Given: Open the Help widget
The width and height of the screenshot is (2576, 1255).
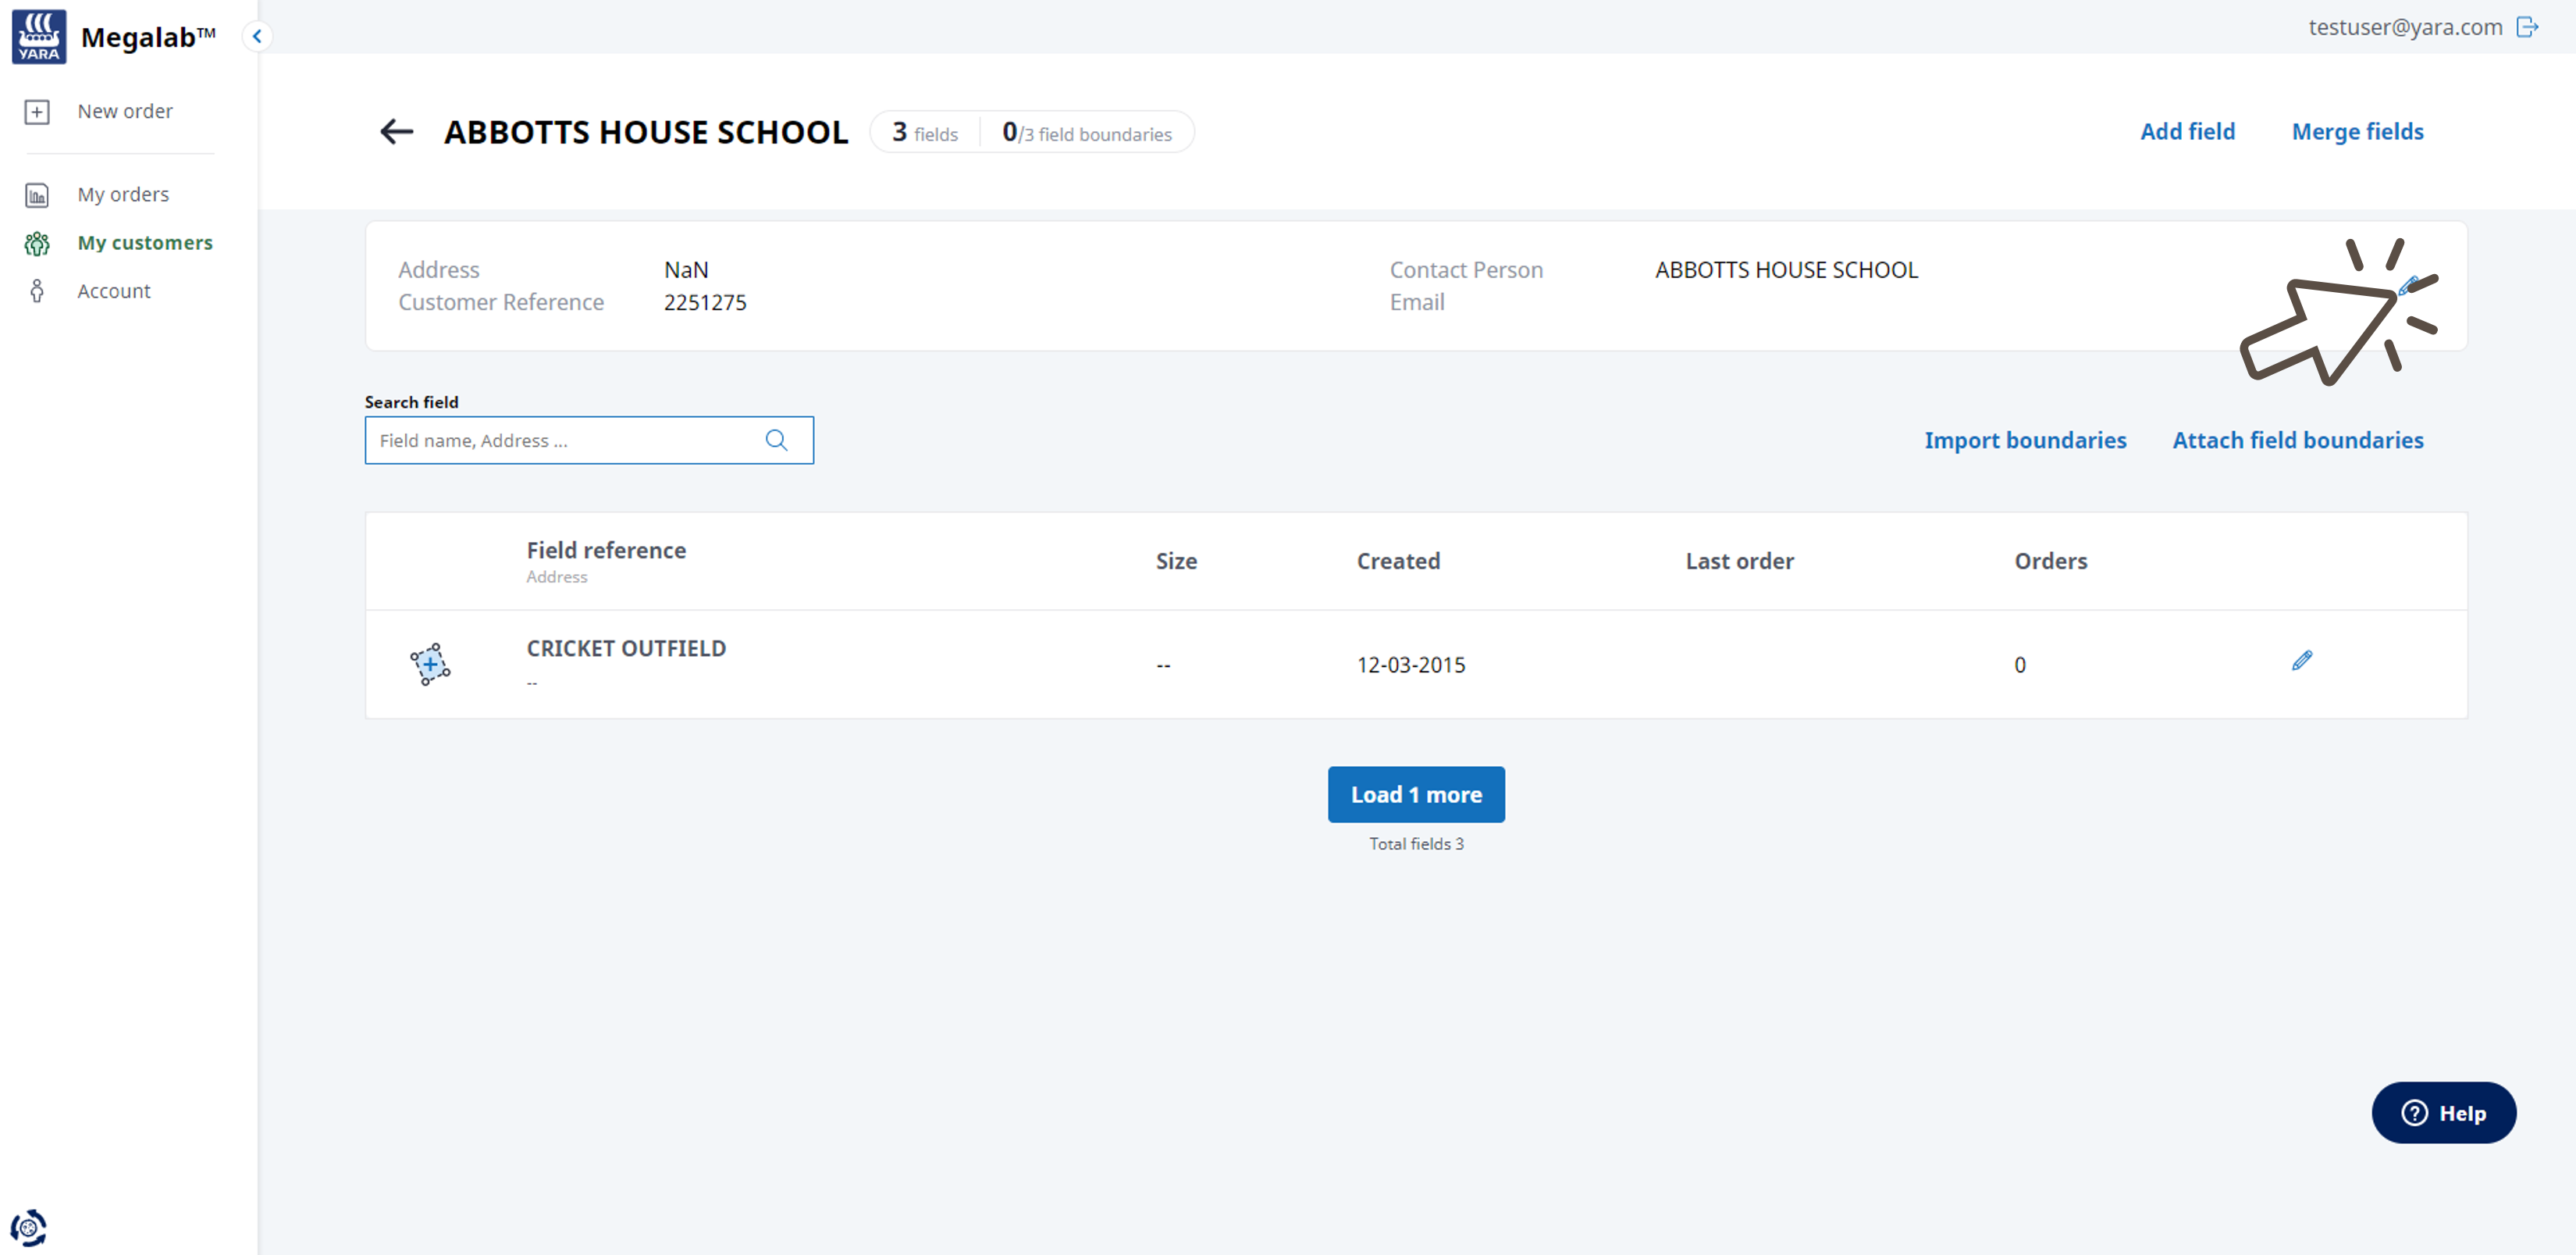Looking at the screenshot, I should (2443, 1113).
